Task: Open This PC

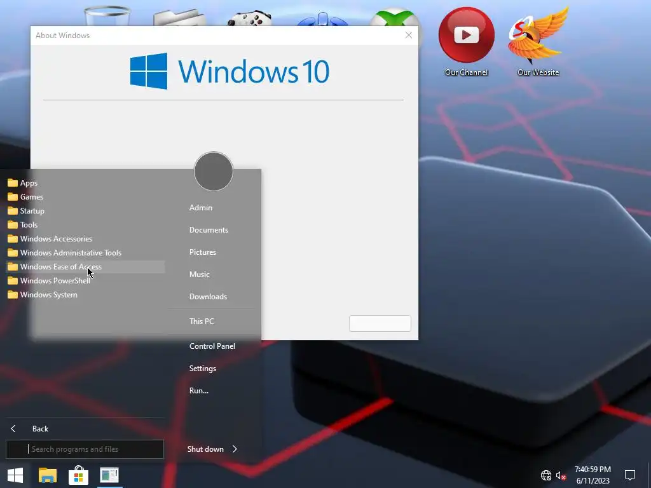Action: [202, 321]
